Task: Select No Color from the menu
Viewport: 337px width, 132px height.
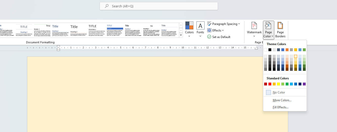Action: [279, 92]
